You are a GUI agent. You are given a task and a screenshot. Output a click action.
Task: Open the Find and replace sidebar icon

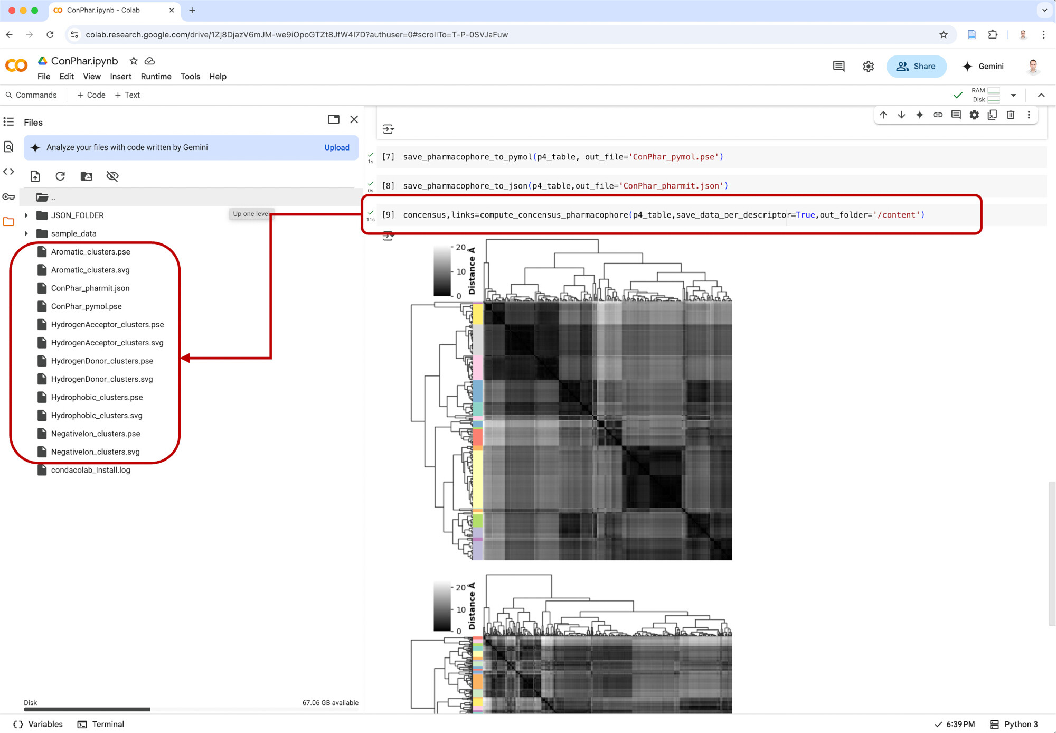8,147
